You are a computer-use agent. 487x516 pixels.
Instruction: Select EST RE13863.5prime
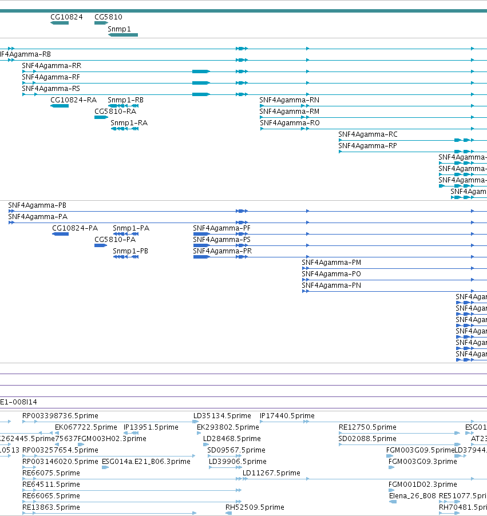click(51, 507)
